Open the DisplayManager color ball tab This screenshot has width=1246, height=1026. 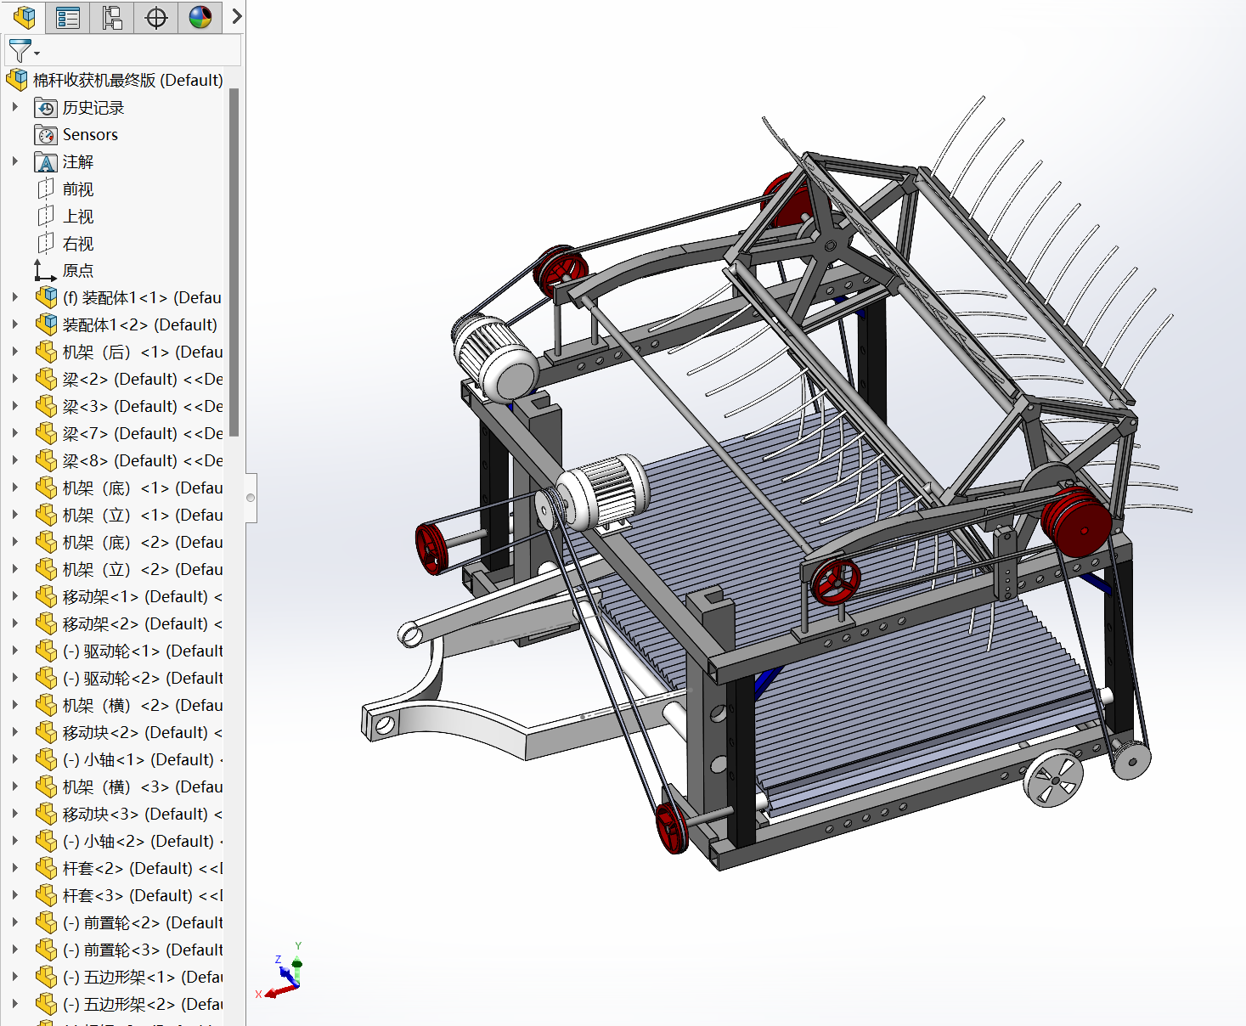pyautogui.click(x=200, y=17)
